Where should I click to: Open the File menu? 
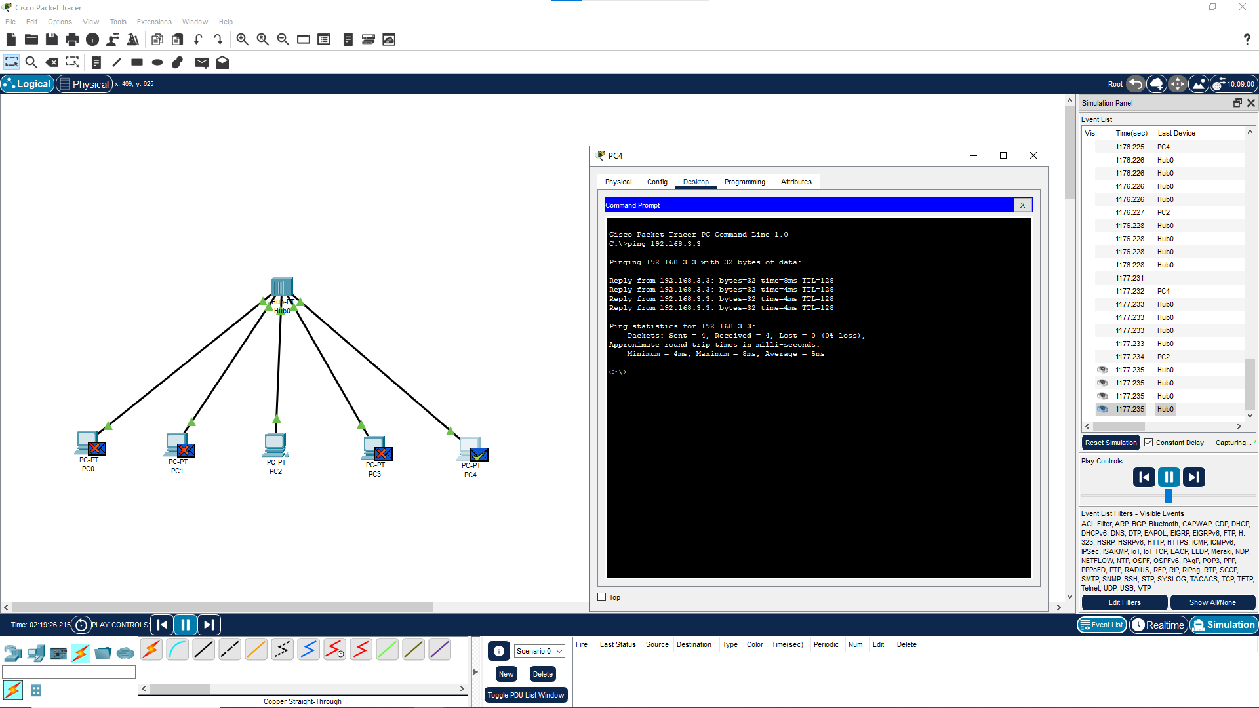coord(10,22)
